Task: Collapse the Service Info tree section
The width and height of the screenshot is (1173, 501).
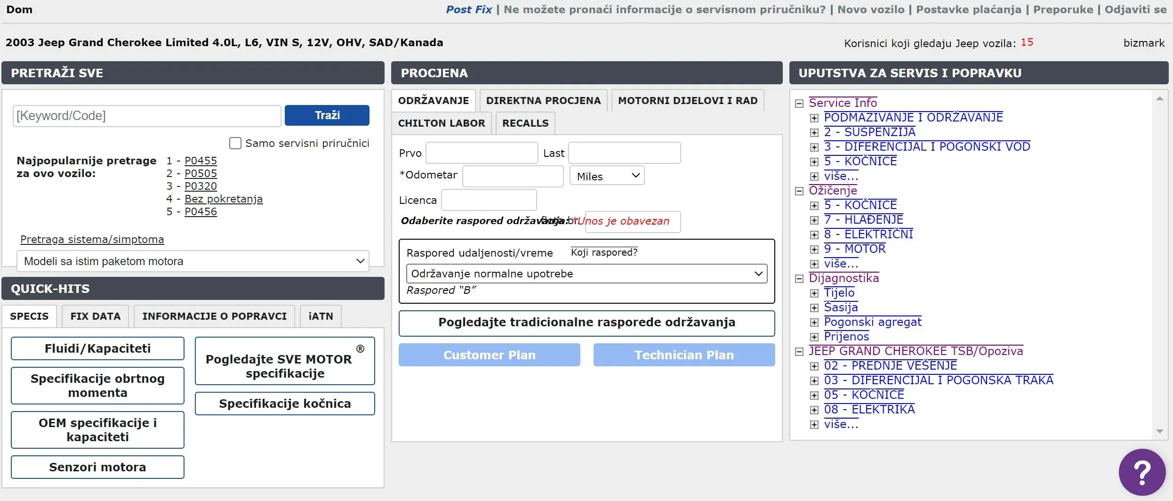Action: coord(799,104)
